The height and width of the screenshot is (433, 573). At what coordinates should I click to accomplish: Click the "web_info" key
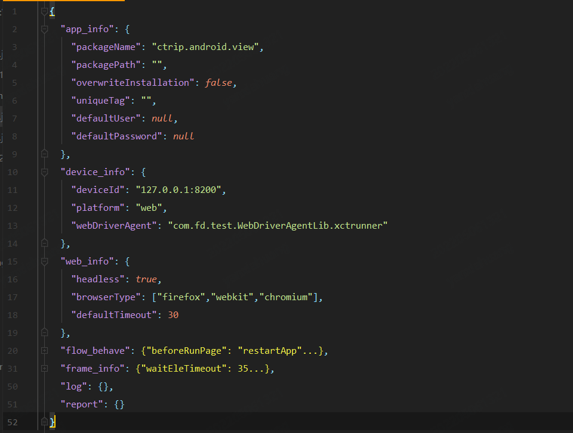tap(87, 261)
